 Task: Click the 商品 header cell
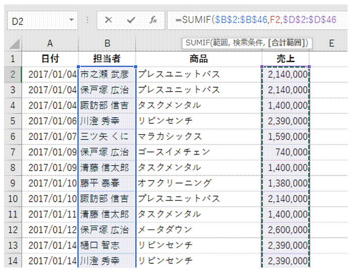[199, 59]
